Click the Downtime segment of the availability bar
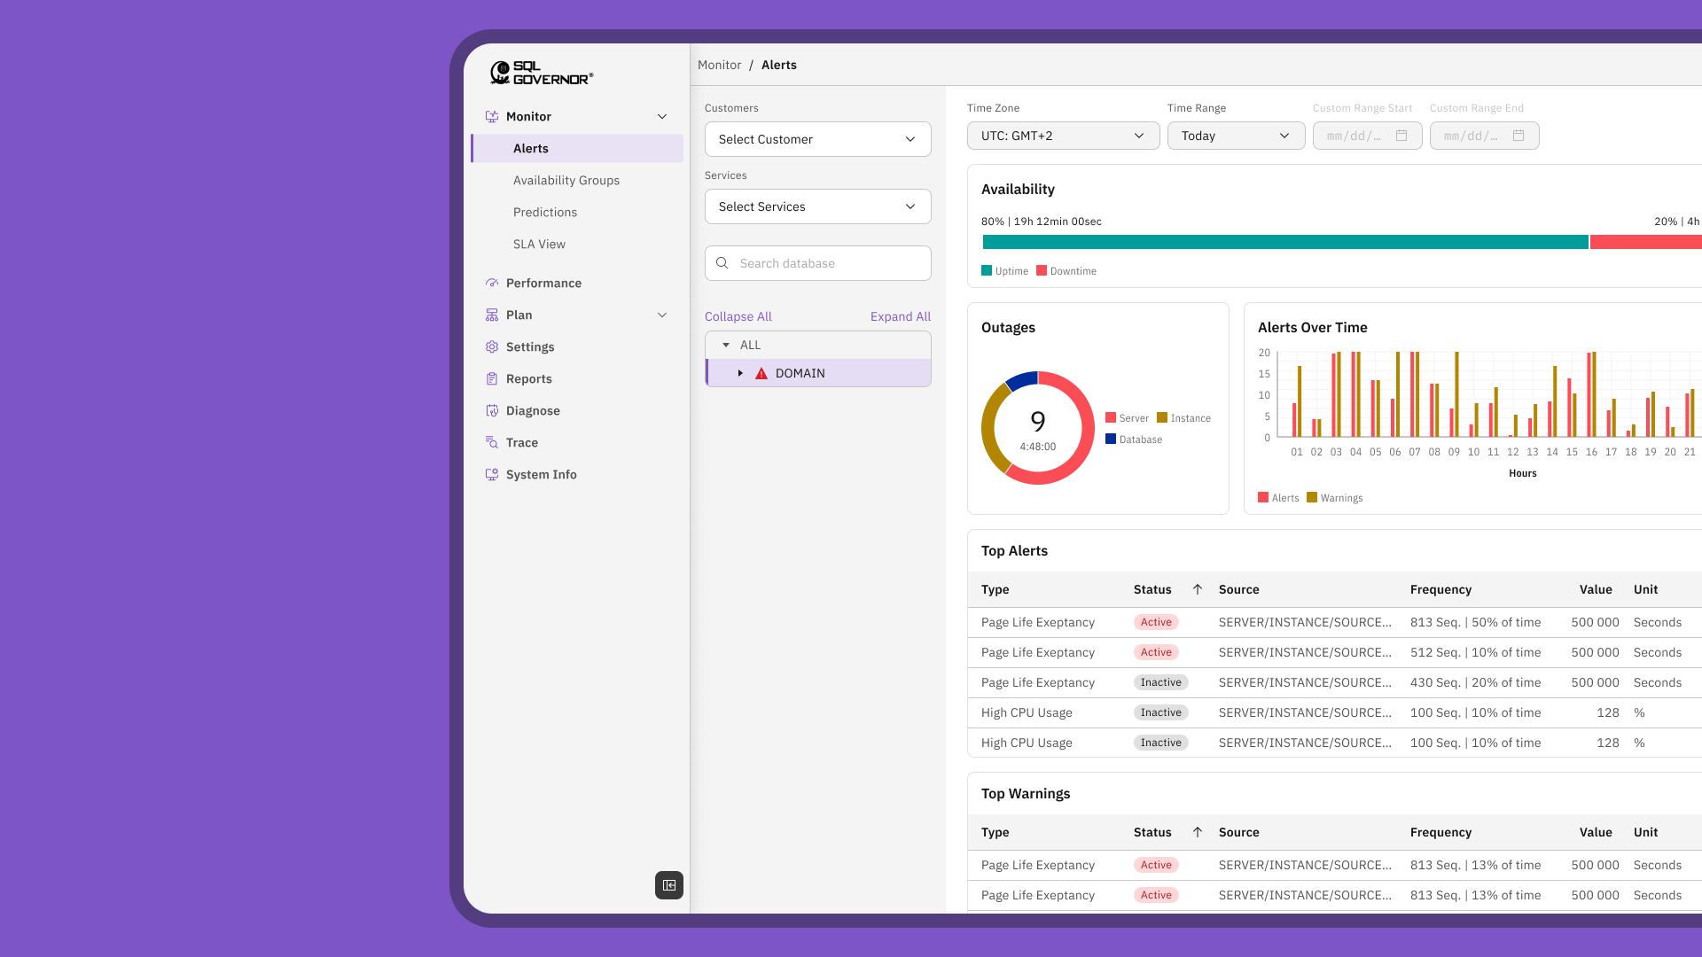The image size is (1702, 957). click(1645, 241)
